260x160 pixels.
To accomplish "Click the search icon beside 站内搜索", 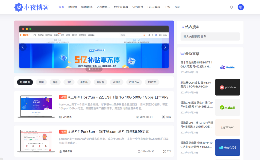I will click(x=182, y=27).
